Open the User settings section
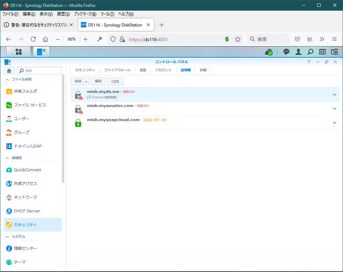Viewport: 343px width, 272px height. [33, 119]
